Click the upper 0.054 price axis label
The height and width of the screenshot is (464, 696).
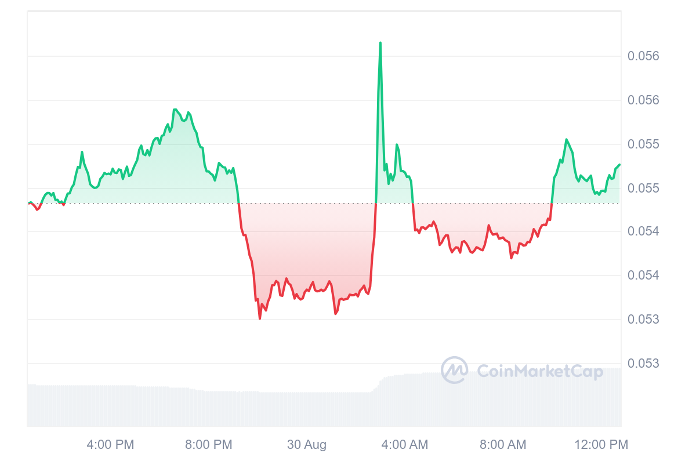tap(643, 231)
